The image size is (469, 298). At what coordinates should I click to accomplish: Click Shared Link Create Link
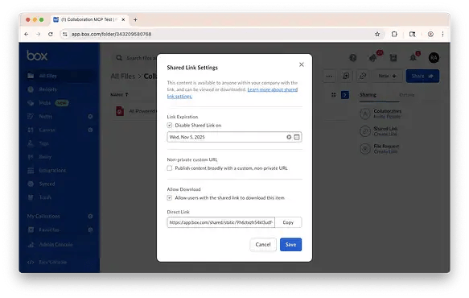tap(379, 131)
